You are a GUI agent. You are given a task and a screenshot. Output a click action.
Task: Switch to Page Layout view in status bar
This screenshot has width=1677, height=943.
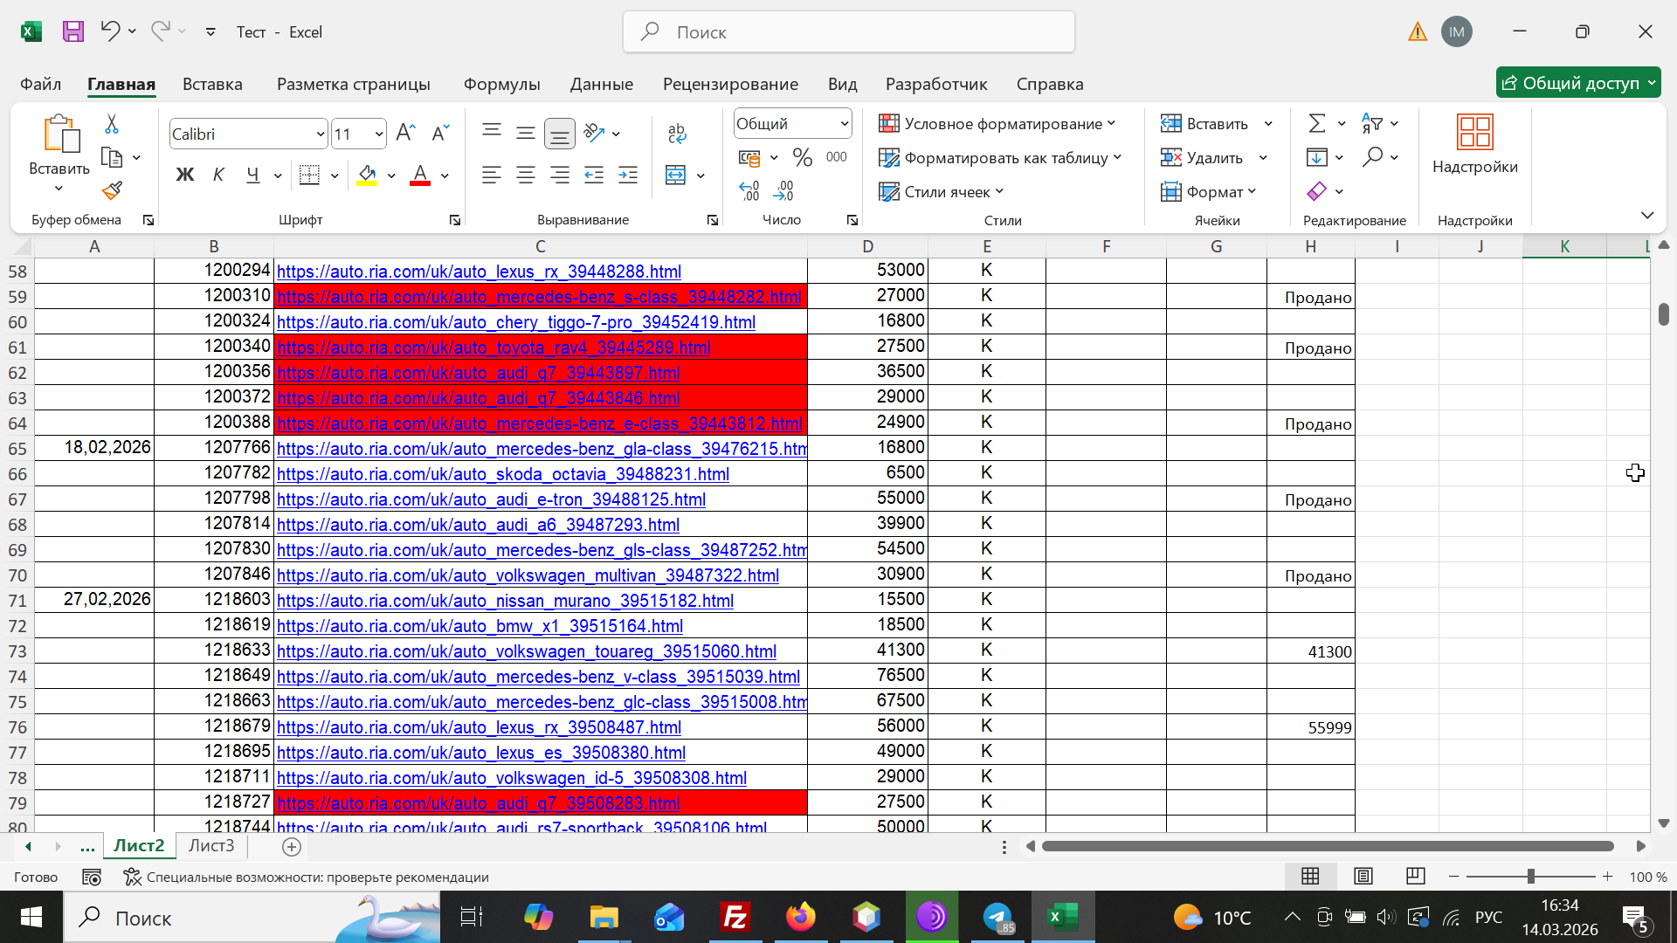tap(1363, 876)
